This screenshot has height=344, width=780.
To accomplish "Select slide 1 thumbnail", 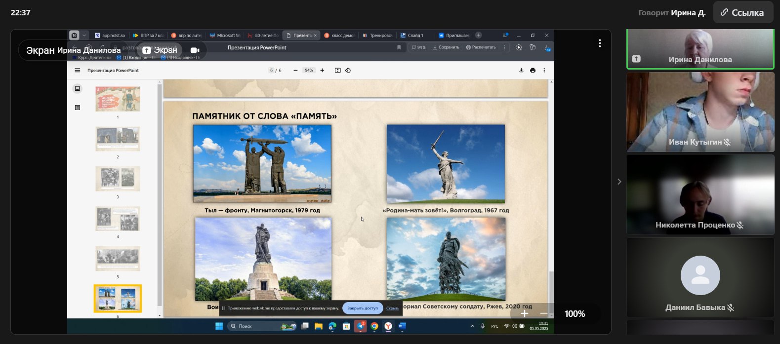I will tap(118, 99).
